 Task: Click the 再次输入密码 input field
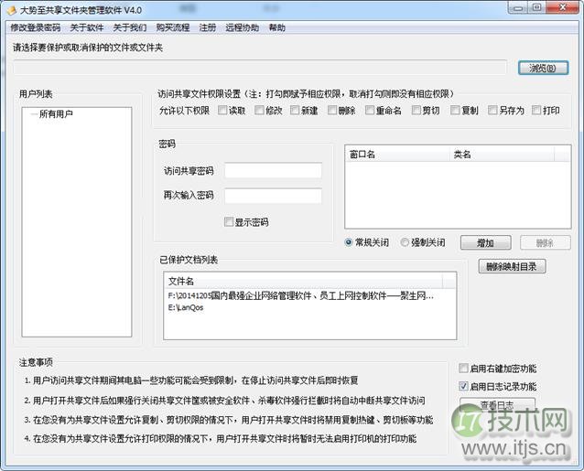point(273,196)
